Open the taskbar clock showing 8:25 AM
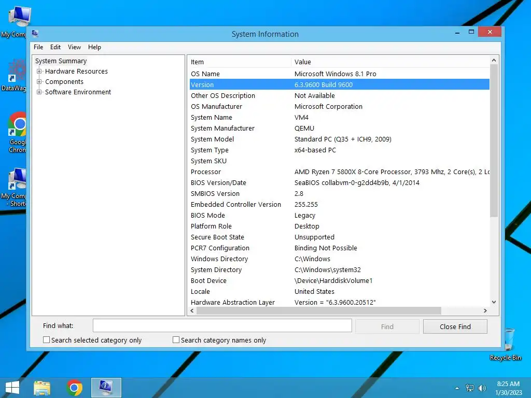Viewport: 531px width, 398px height. pos(508,388)
